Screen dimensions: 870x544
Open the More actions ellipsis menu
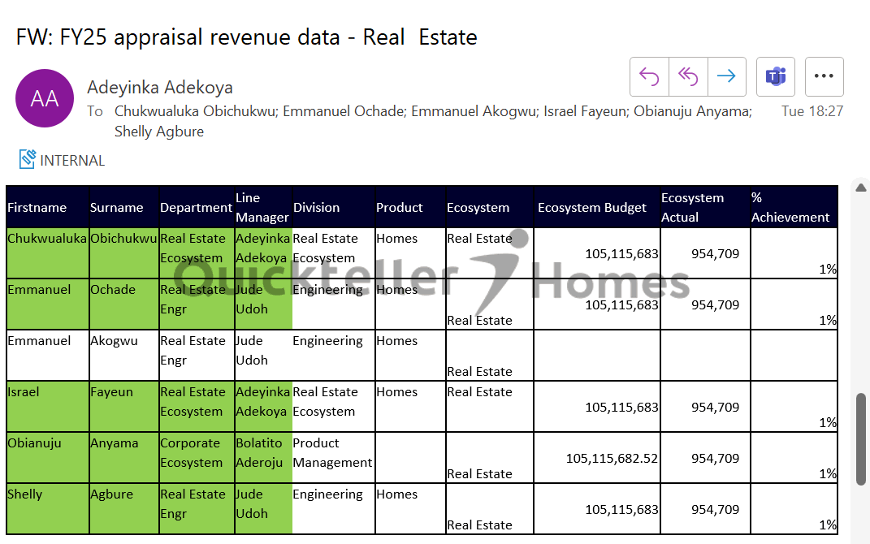(x=824, y=76)
